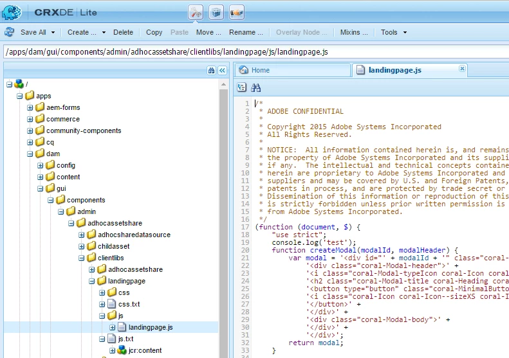
Task: Select the adhocassetshare folder under clientlibs
Action: click(x=135, y=269)
